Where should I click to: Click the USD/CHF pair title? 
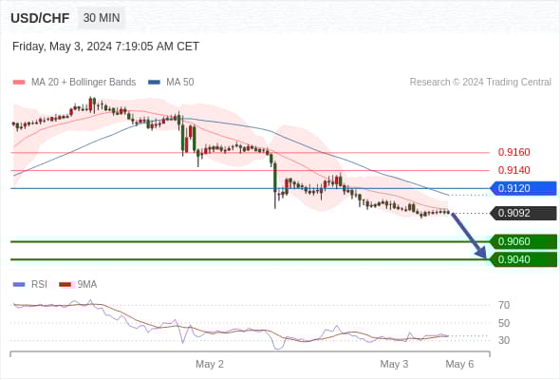click(x=40, y=18)
